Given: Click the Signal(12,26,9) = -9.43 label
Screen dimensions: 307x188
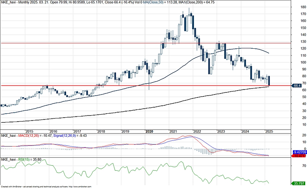Looking at the screenshot, I should (x=70, y=136).
